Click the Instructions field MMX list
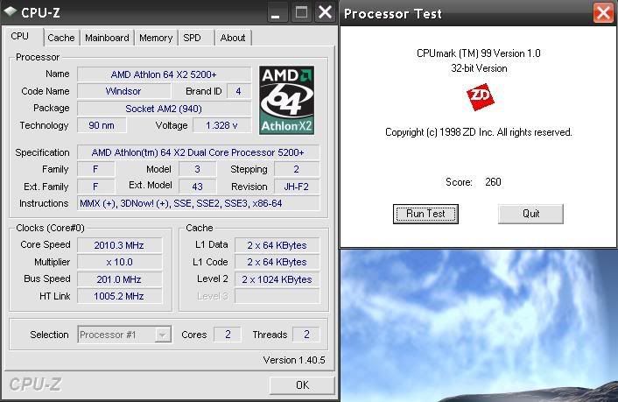 click(198, 203)
